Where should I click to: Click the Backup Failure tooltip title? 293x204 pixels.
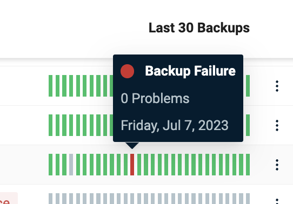coord(190,71)
